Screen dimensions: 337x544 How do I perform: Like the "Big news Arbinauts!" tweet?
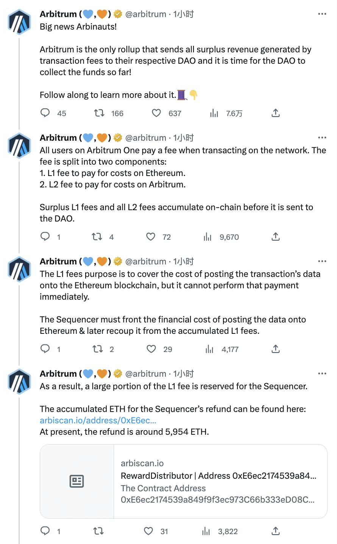(x=156, y=113)
